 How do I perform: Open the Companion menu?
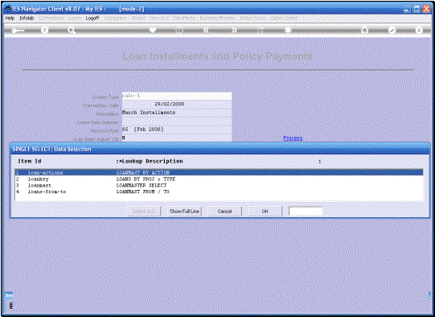[116, 18]
